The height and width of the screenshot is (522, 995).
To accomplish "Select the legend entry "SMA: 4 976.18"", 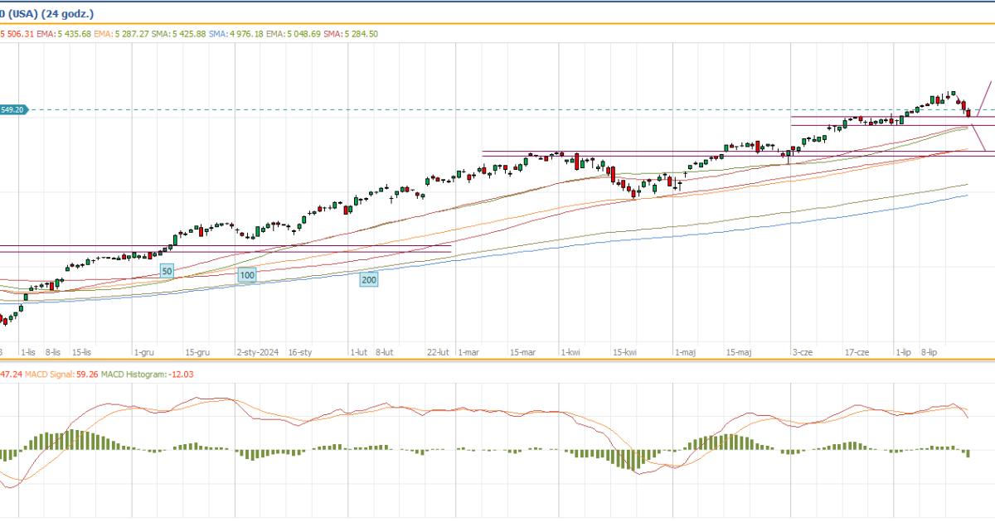I will 237,34.
